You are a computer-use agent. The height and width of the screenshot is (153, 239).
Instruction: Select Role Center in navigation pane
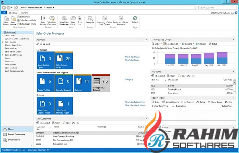[x=10, y=32]
